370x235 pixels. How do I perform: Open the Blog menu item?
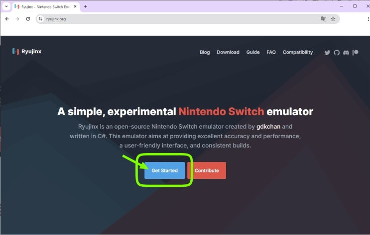(205, 52)
